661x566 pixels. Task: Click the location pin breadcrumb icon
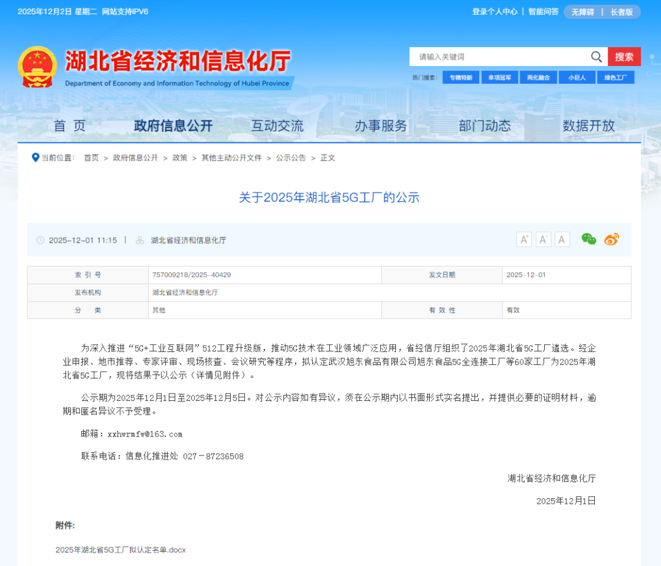coord(35,158)
